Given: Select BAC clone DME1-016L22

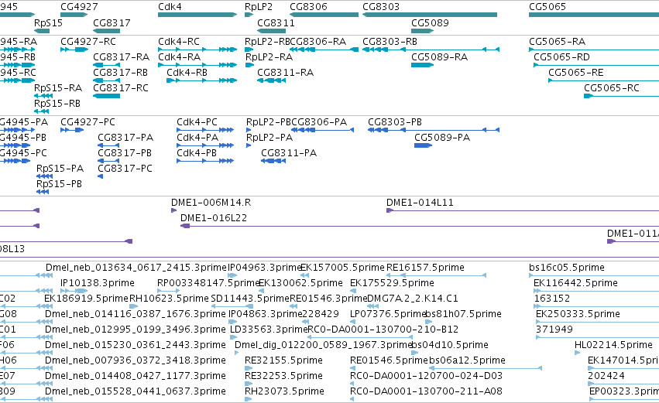Looking at the screenshot, I should coord(214,218).
